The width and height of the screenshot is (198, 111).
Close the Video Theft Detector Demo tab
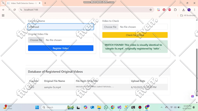pos(40,3)
